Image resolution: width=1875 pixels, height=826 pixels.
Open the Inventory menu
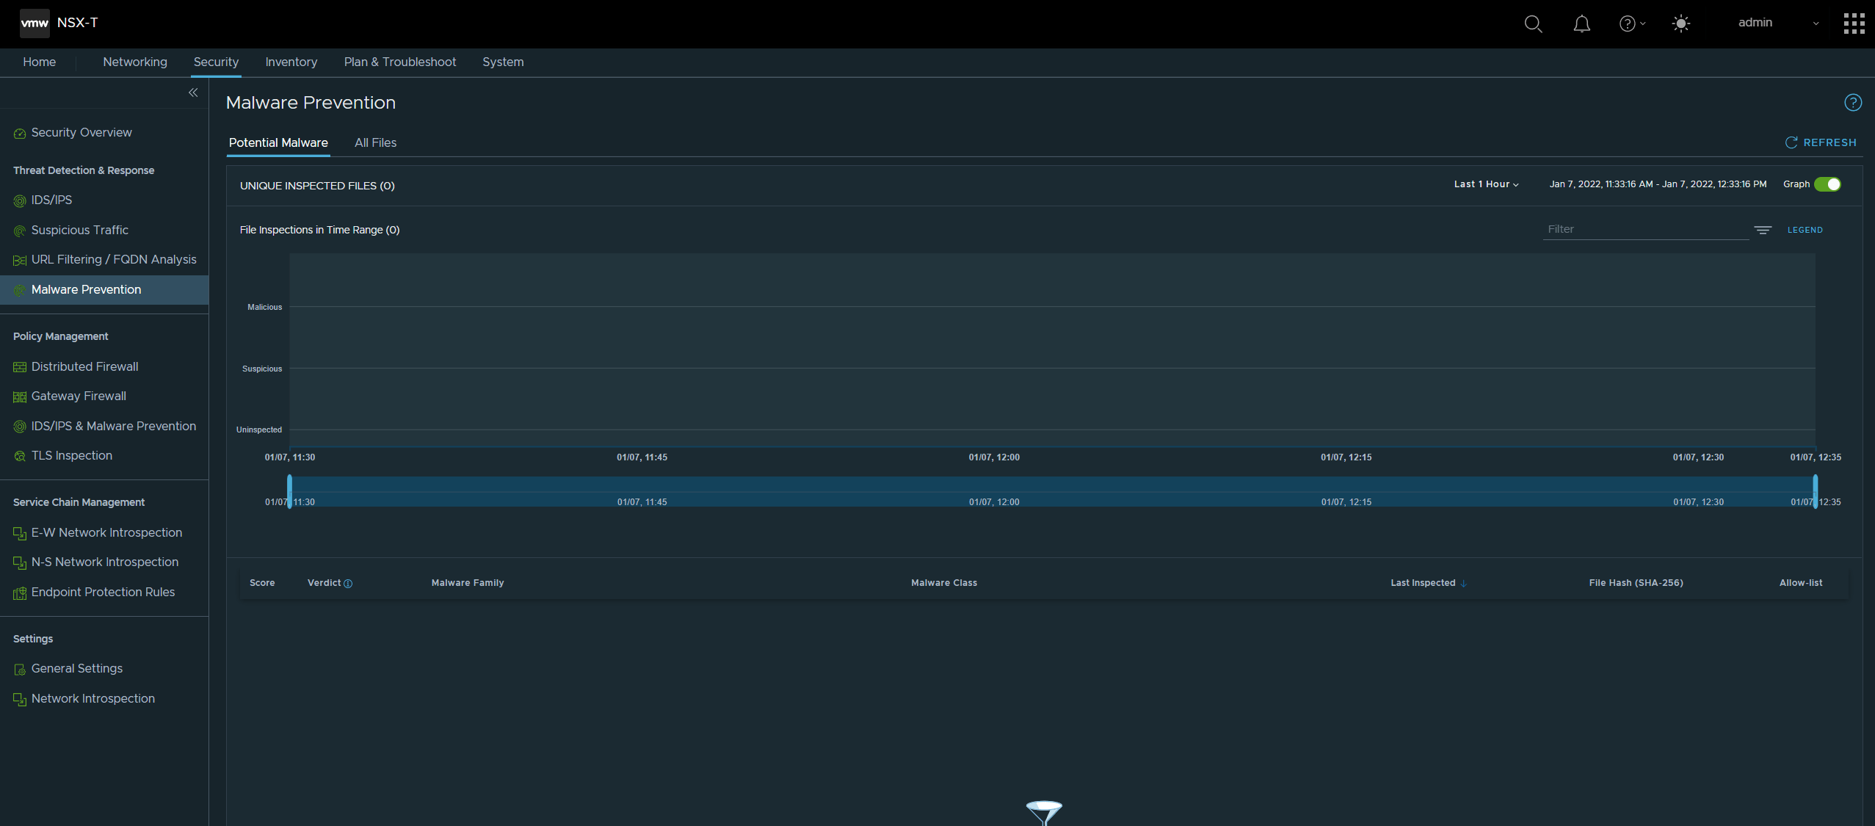click(x=291, y=62)
